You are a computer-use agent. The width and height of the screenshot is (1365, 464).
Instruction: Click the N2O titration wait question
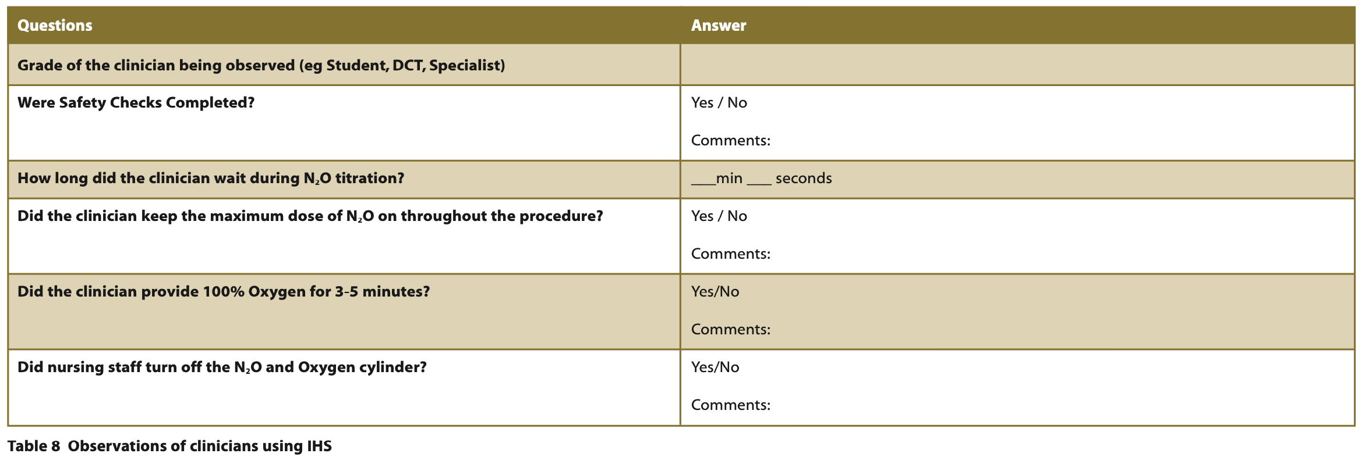[x=210, y=179]
